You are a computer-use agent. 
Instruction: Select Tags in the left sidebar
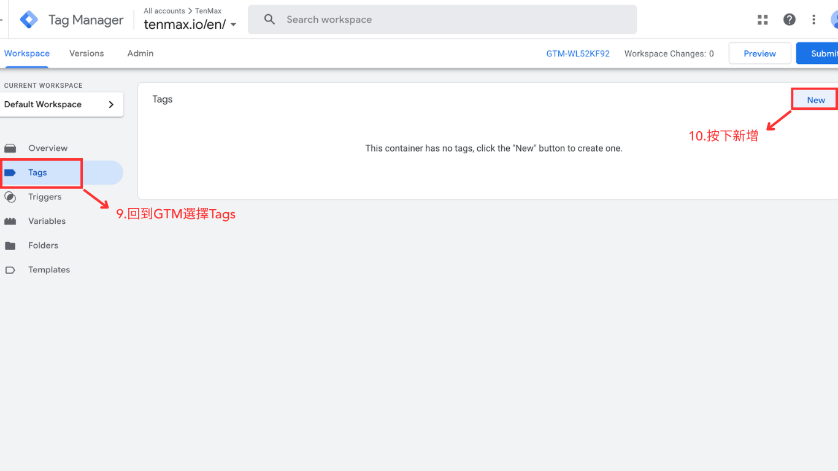tap(37, 173)
